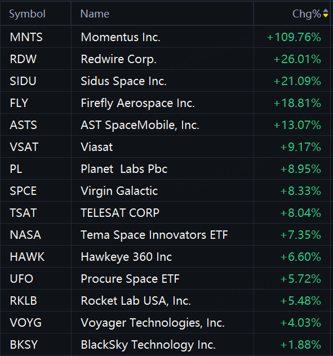This screenshot has width=333, height=356.
Task: Click the ASTS ticker symbol
Action: coord(23,125)
